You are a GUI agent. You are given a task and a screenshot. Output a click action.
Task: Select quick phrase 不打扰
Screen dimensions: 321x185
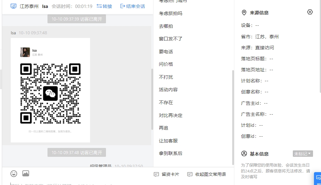pyautogui.click(x=166, y=77)
